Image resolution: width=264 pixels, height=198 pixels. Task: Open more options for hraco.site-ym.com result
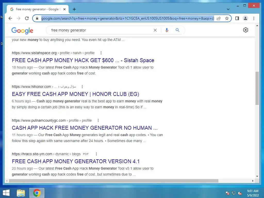pyautogui.click(x=96, y=154)
